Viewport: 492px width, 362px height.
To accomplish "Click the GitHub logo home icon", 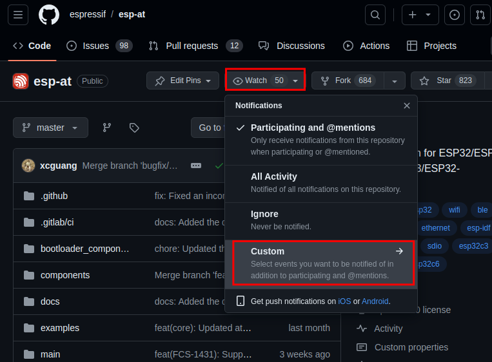I will click(x=49, y=14).
